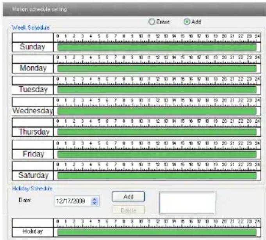Click hour 21 on Friday's time ruler
266x240 pixels.
tap(232, 143)
